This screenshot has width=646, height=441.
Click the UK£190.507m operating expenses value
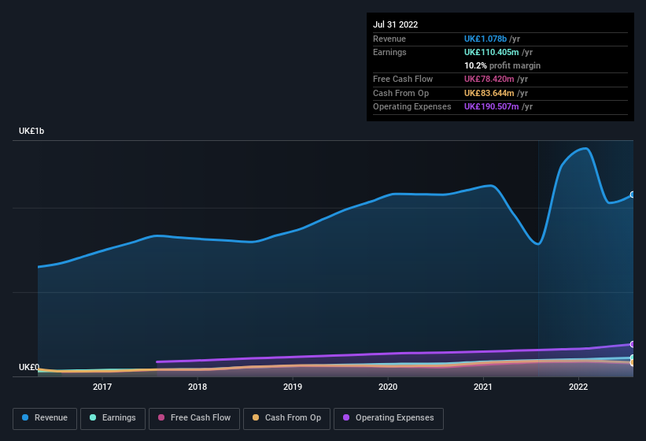pyautogui.click(x=492, y=107)
